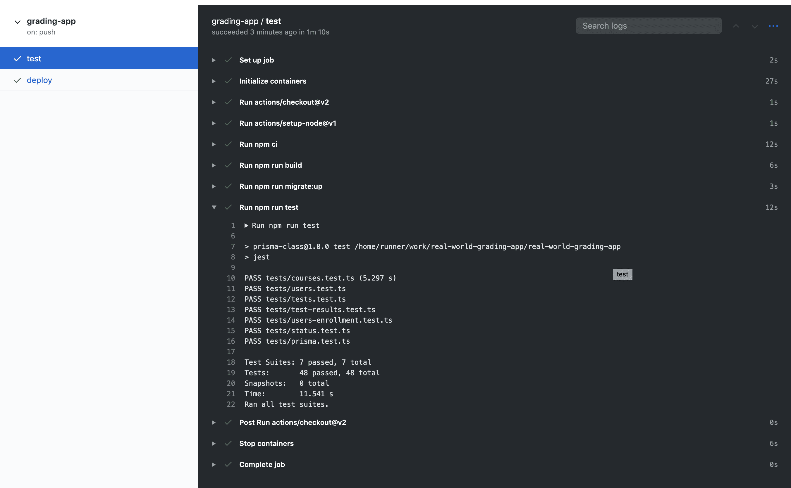791x488 pixels.
Task: Expand the Initialize containers step
Action: point(214,81)
